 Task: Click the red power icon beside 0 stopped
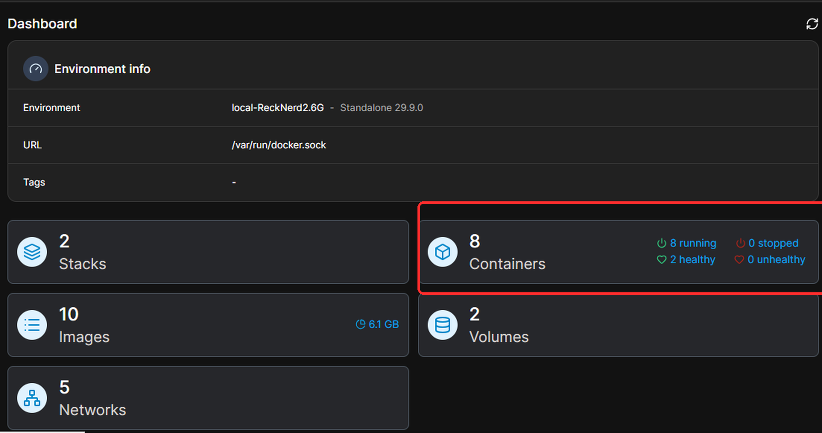tap(740, 243)
